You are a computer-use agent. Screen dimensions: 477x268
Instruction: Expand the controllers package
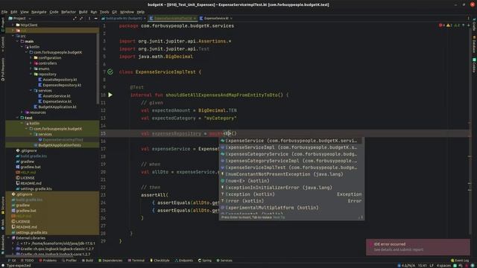pyautogui.click(x=31, y=63)
